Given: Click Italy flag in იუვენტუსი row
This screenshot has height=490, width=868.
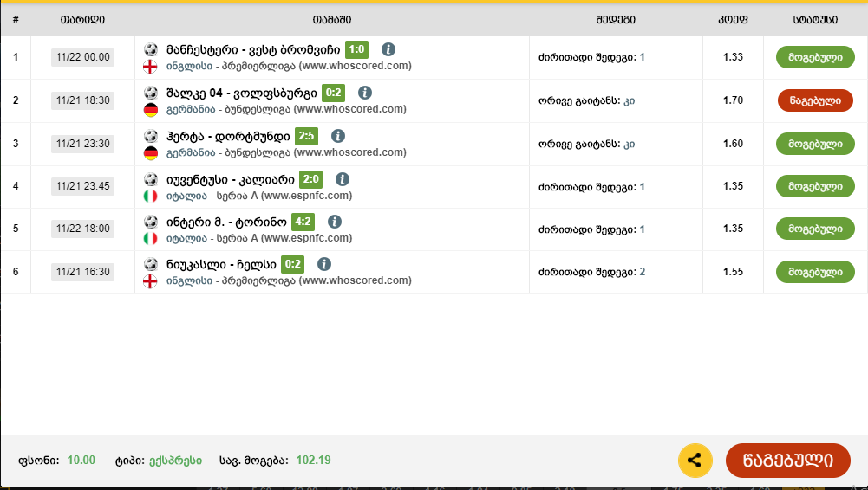Looking at the screenshot, I should pyautogui.click(x=151, y=196).
